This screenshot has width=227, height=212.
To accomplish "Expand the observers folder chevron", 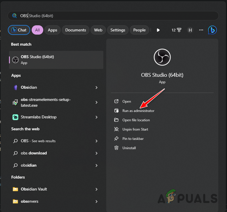I will [97, 202].
